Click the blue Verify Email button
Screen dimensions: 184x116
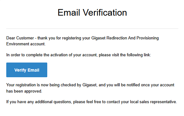(x=27, y=70)
